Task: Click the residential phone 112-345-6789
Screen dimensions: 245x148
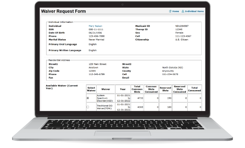Action: point(96,74)
